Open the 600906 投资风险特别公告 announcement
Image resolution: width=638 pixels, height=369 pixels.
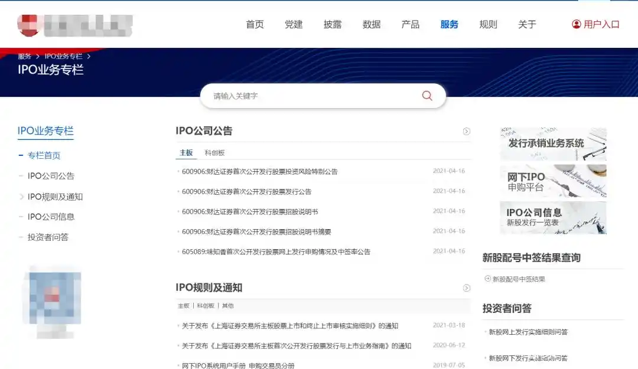[272, 170]
